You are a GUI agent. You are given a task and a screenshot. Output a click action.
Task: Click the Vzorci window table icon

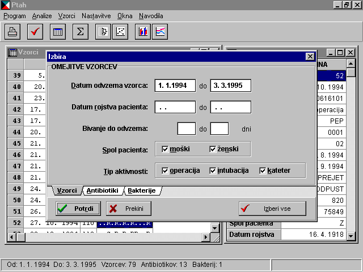click(x=12, y=53)
